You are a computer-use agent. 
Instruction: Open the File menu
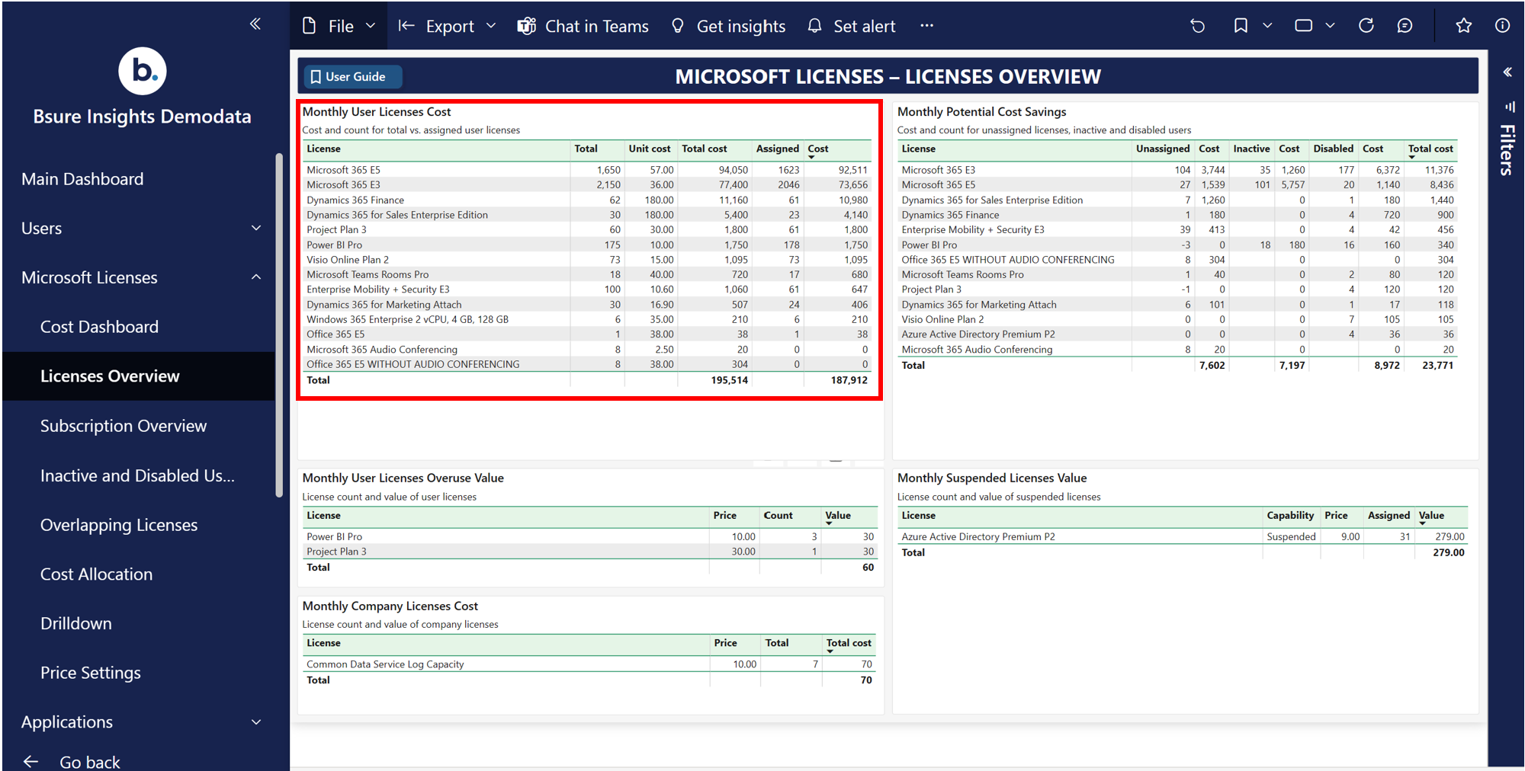click(339, 26)
